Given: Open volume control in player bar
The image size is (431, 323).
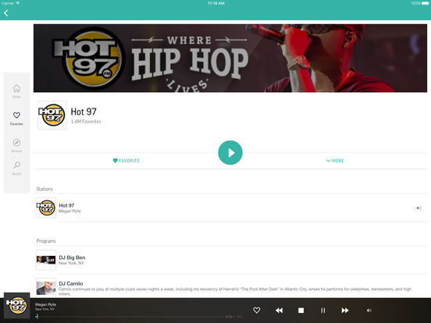Looking at the screenshot, I should (x=369, y=311).
